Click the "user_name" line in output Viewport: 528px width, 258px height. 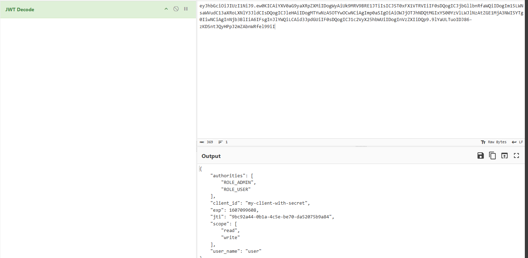[x=236, y=251]
